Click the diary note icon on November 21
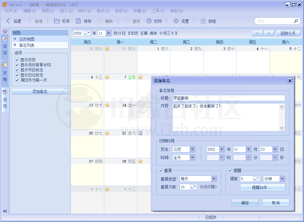 [x=140, y=133]
